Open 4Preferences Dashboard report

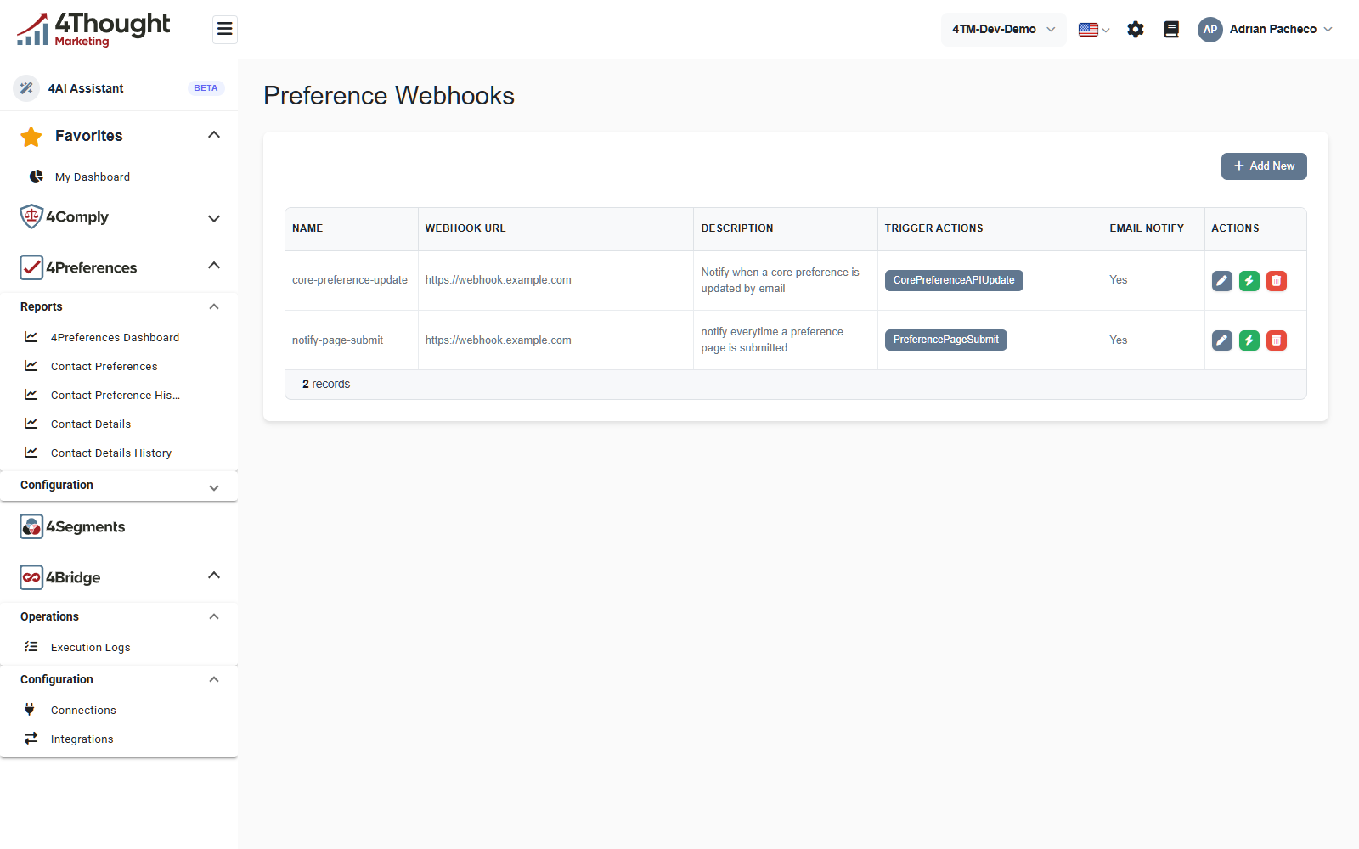tap(115, 337)
